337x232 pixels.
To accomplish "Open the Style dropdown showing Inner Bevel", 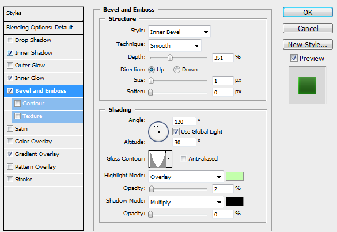I will 179,32.
